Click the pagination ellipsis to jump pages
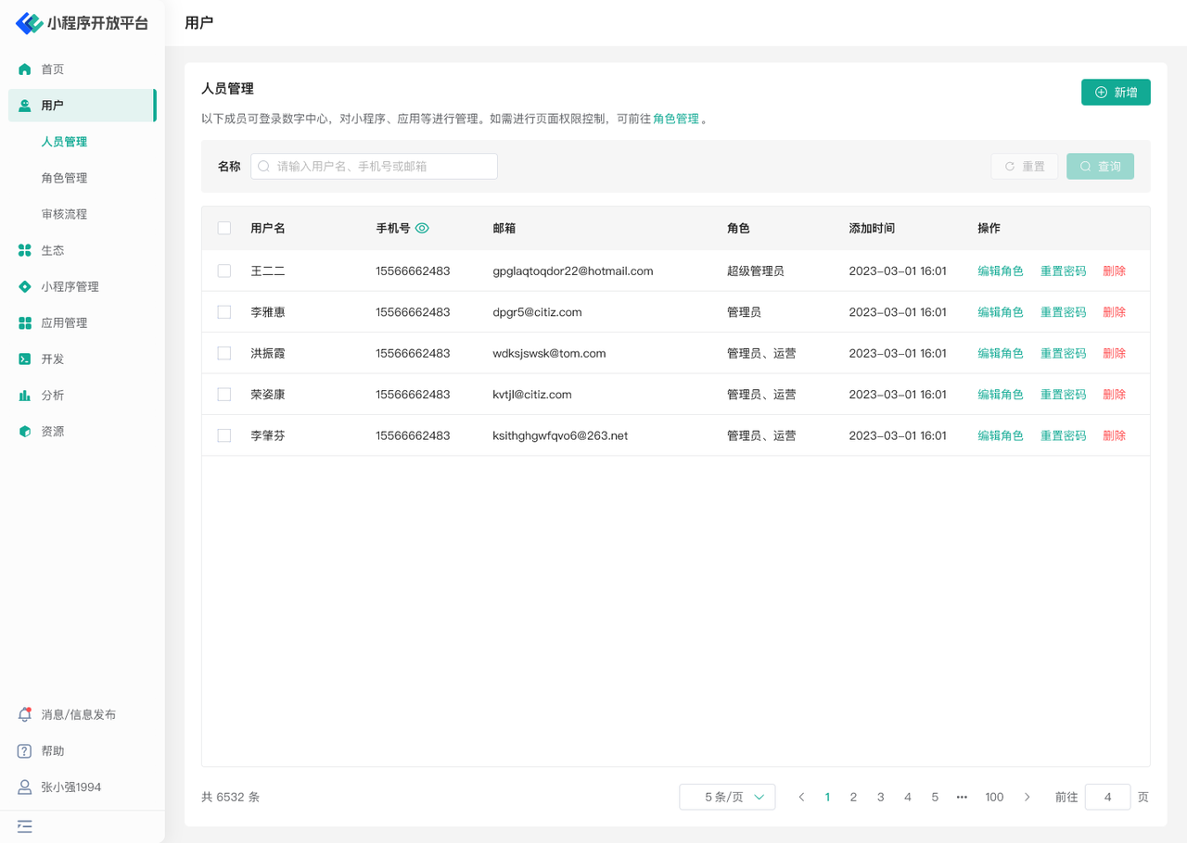Screen dimensions: 1187x843 [x=962, y=797]
